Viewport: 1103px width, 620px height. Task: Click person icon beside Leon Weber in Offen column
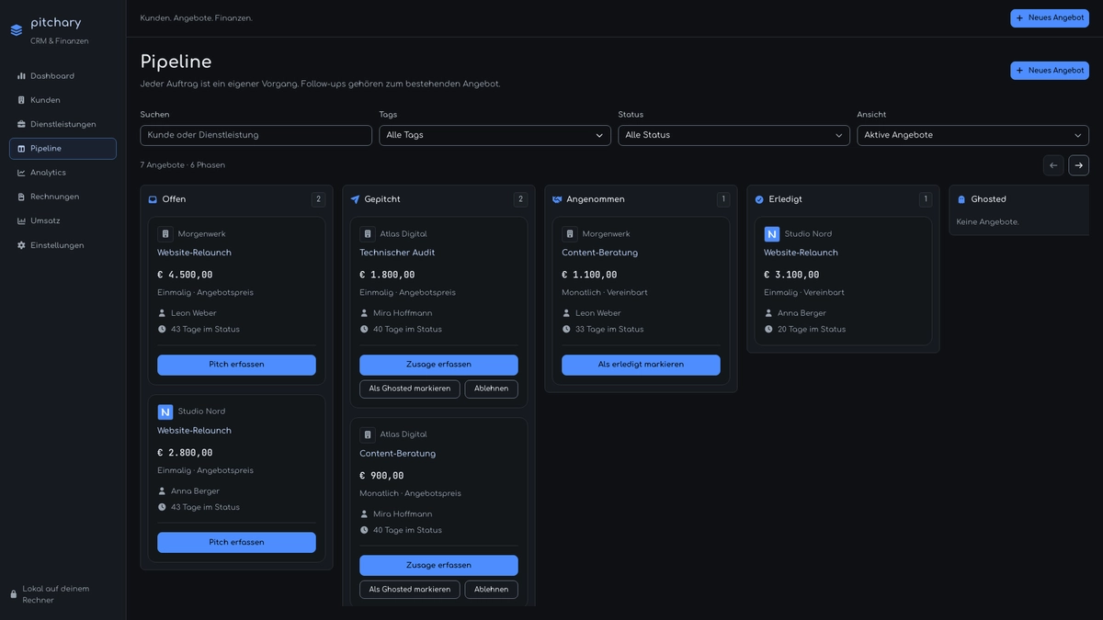click(x=162, y=313)
